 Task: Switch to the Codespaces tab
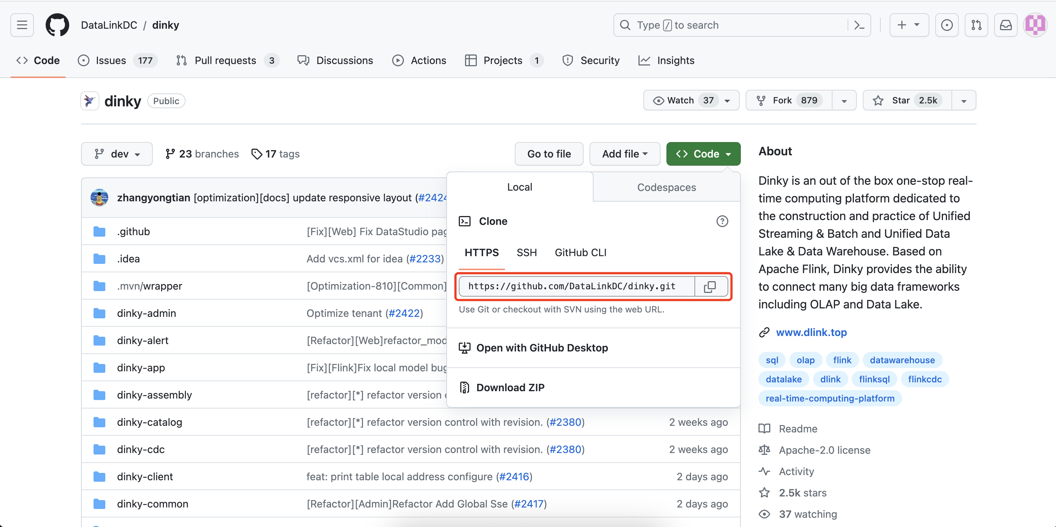[x=666, y=187]
